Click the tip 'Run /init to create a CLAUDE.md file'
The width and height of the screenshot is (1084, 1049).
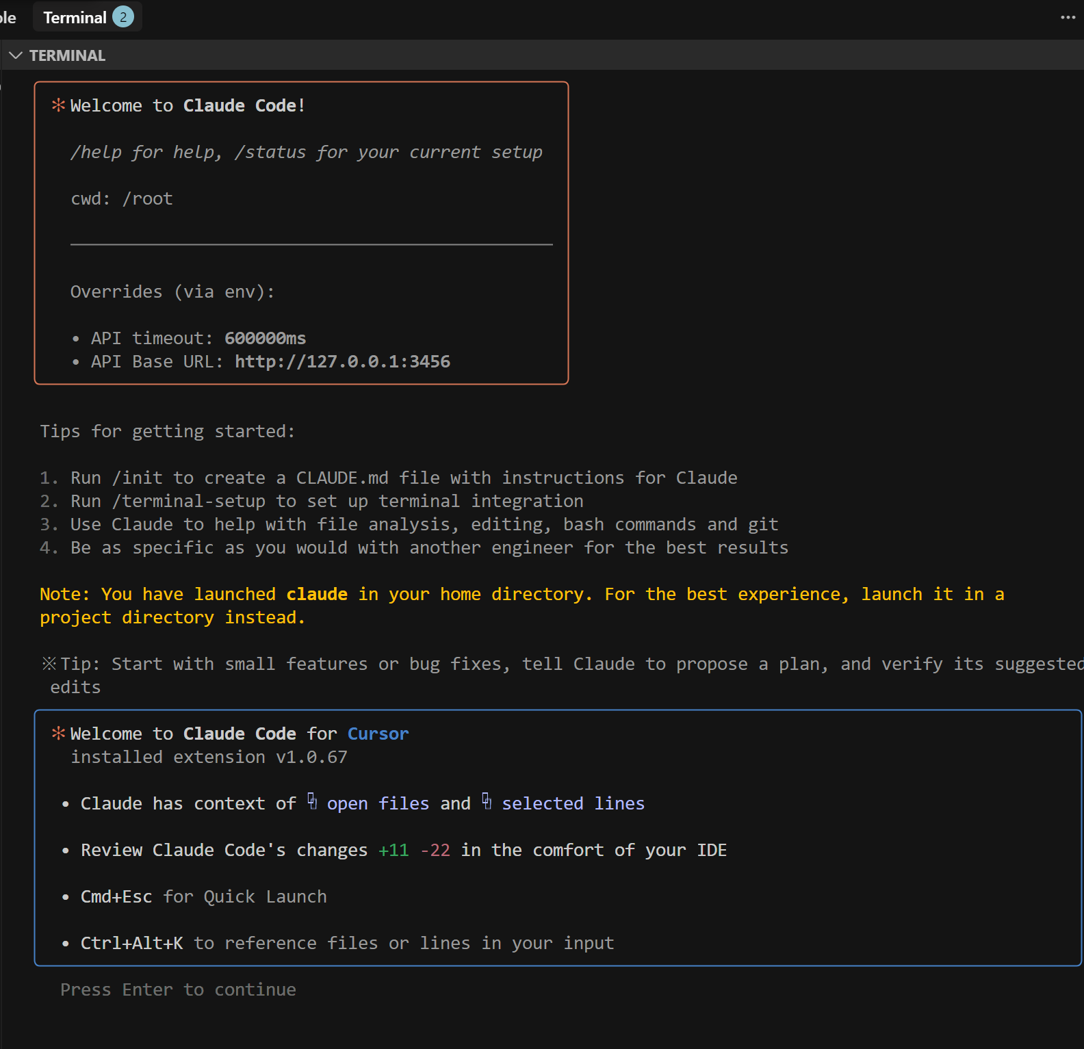coord(389,478)
